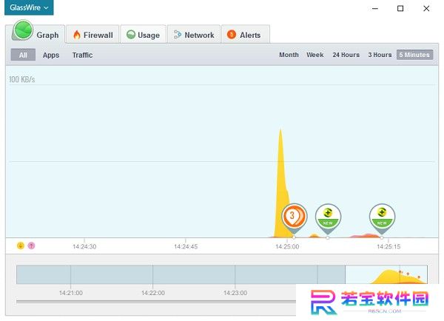444x321 pixels.
Task: Click the 14:24:45 axis label
Action: click(186, 246)
